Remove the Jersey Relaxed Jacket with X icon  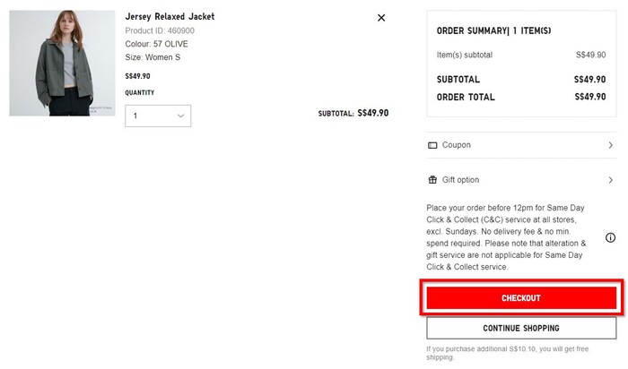[381, 17]
